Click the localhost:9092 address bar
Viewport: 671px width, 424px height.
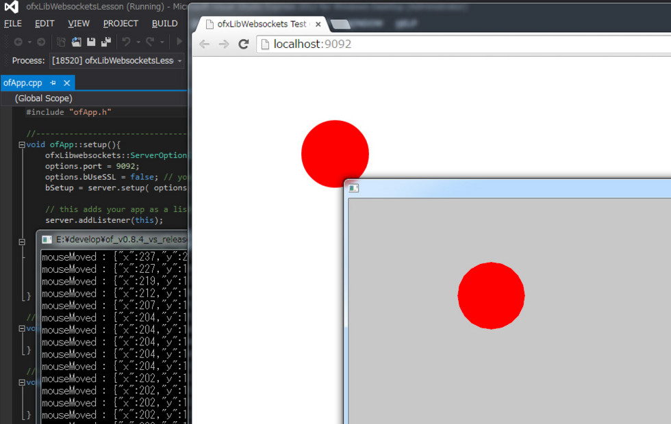coord(464,44)
